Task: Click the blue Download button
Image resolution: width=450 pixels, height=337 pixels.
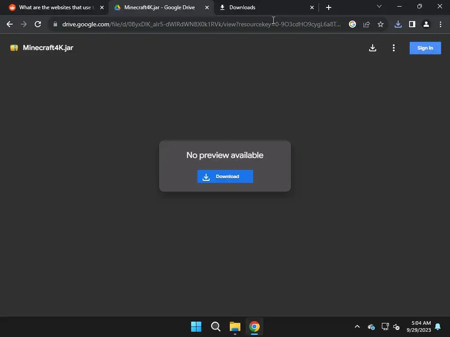Action: coord(225,176)
